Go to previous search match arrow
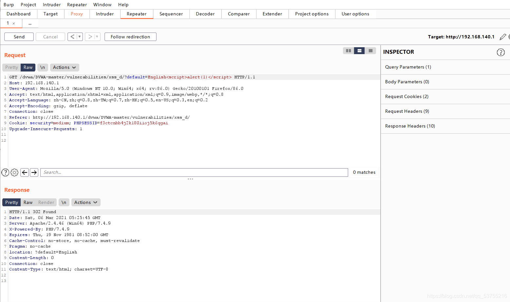 (x=25, y=172)
